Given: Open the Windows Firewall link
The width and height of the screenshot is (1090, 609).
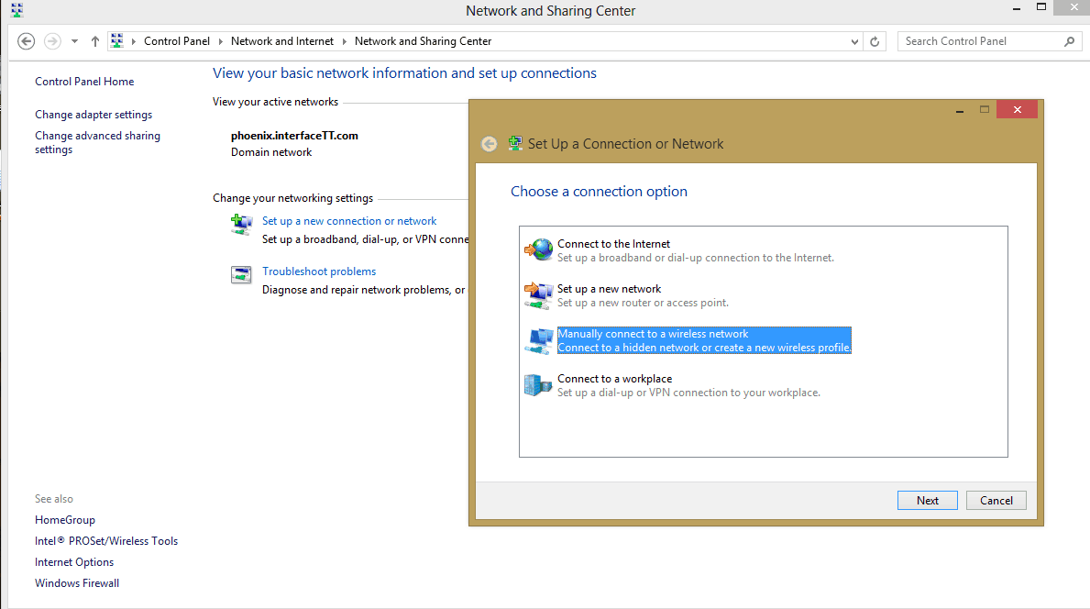Looking at the screenshot, I should (77, 583).
